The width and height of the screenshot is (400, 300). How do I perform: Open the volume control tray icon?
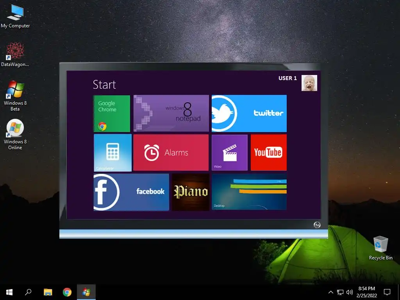(350, 292)
